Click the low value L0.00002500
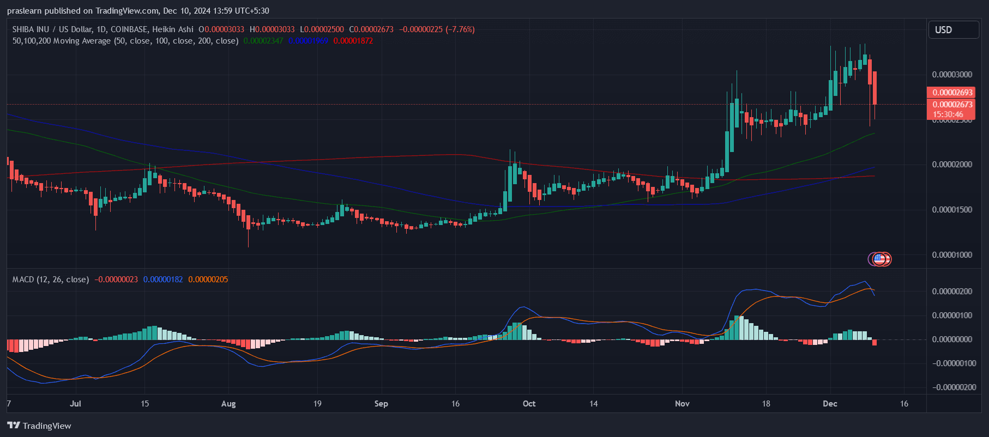This screenshot has width=989, height=437. tap(322, 29)
